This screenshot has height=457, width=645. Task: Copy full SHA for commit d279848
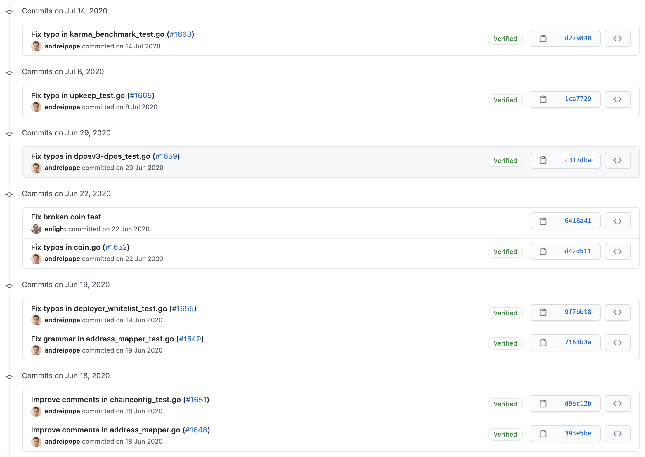tap(543, 38)
